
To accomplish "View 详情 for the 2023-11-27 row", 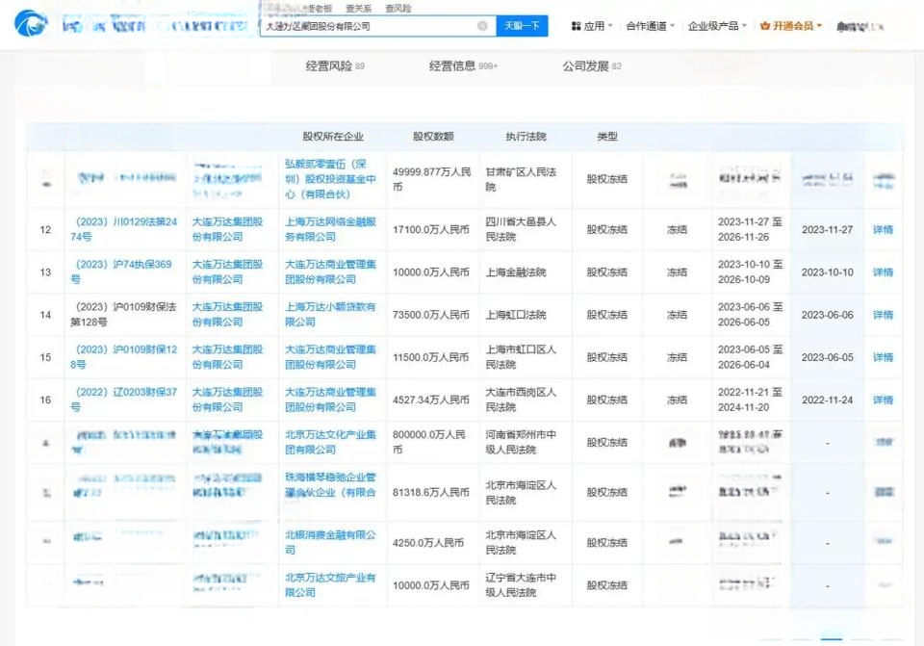I will 883,229.
